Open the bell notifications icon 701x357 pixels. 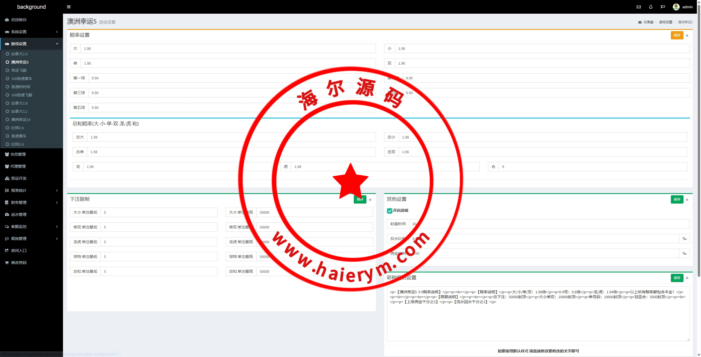651,7
